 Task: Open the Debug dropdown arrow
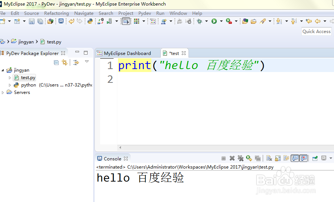(206, 21)
